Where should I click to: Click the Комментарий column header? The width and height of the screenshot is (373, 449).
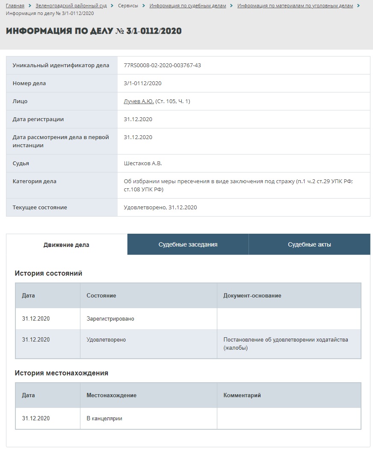(242, 395)
